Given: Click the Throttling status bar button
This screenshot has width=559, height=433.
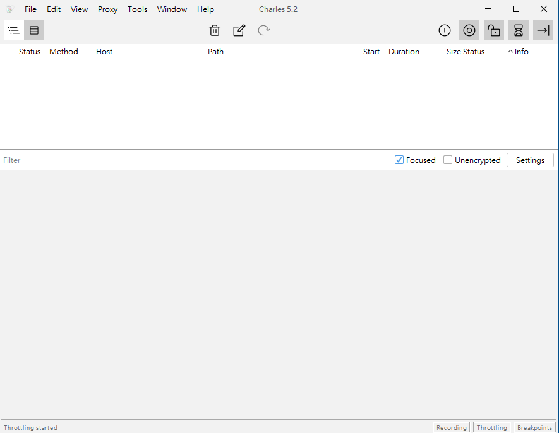Looking at the screenshot, I should click(491, 427).
